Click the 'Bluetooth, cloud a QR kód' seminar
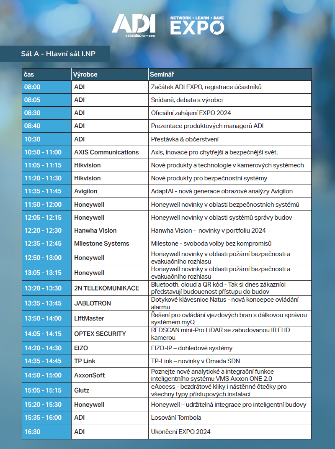This screenshot has width=335, height=449. 230,288
